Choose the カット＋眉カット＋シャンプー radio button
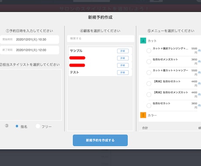Screen dimensions: 201x166 149,73
